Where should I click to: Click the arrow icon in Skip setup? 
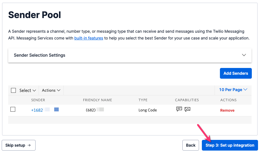click(x=29, y=145)
